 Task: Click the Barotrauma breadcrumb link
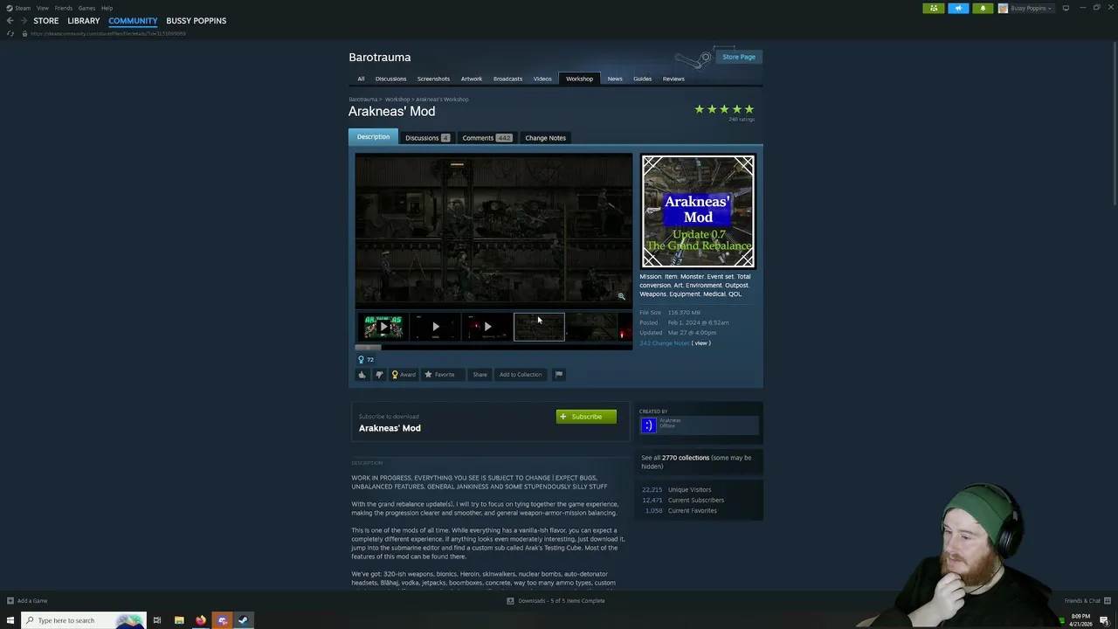coord(363,100)
